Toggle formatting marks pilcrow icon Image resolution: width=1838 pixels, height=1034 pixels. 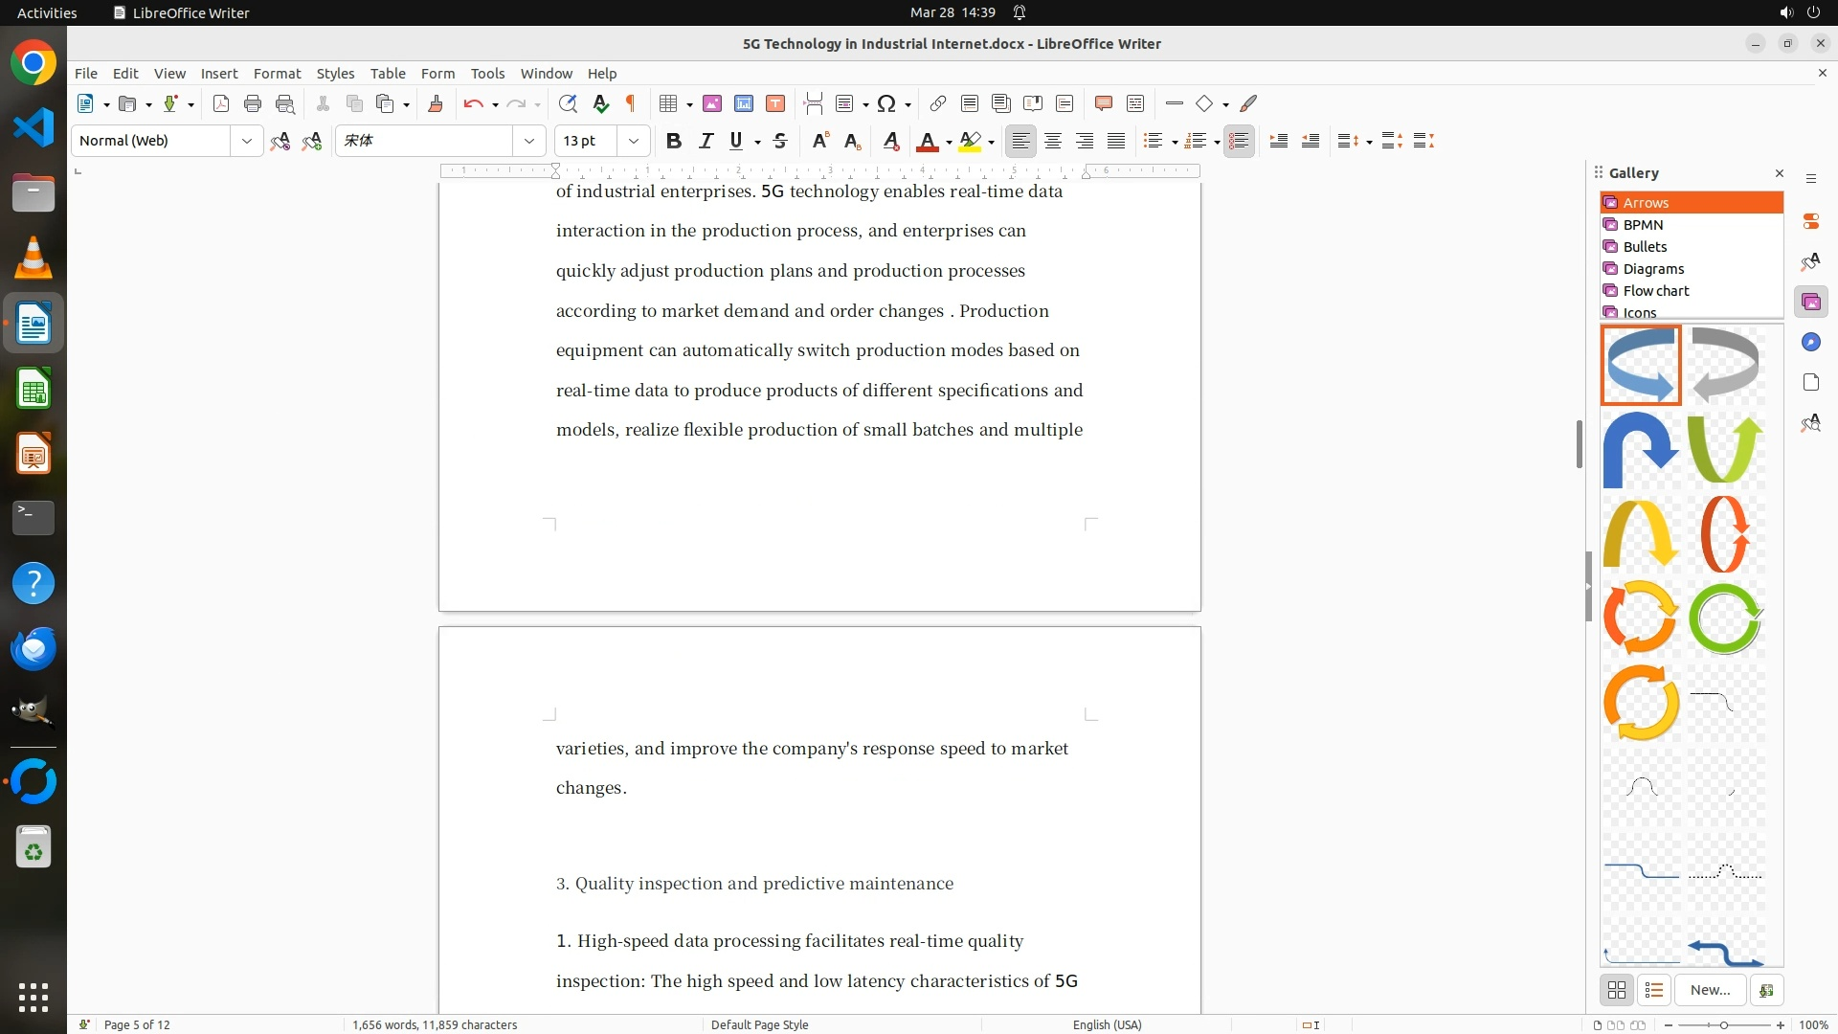(631, 103)
